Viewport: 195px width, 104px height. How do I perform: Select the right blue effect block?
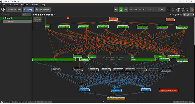(x=146, y=90)
